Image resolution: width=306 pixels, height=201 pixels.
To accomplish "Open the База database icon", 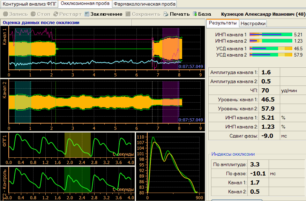I will (x=195, y=14).
